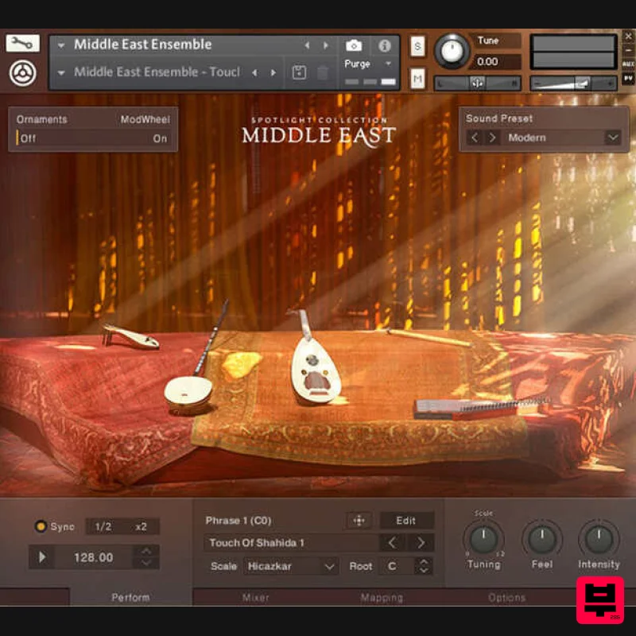Switch to the Mixer tab
The image size is (636, 636).
[255, 598]
